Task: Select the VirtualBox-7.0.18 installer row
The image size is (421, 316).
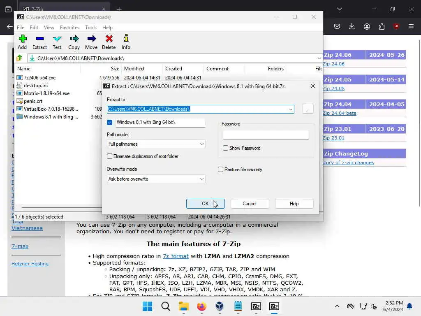Action: click(x=51, y=109)
